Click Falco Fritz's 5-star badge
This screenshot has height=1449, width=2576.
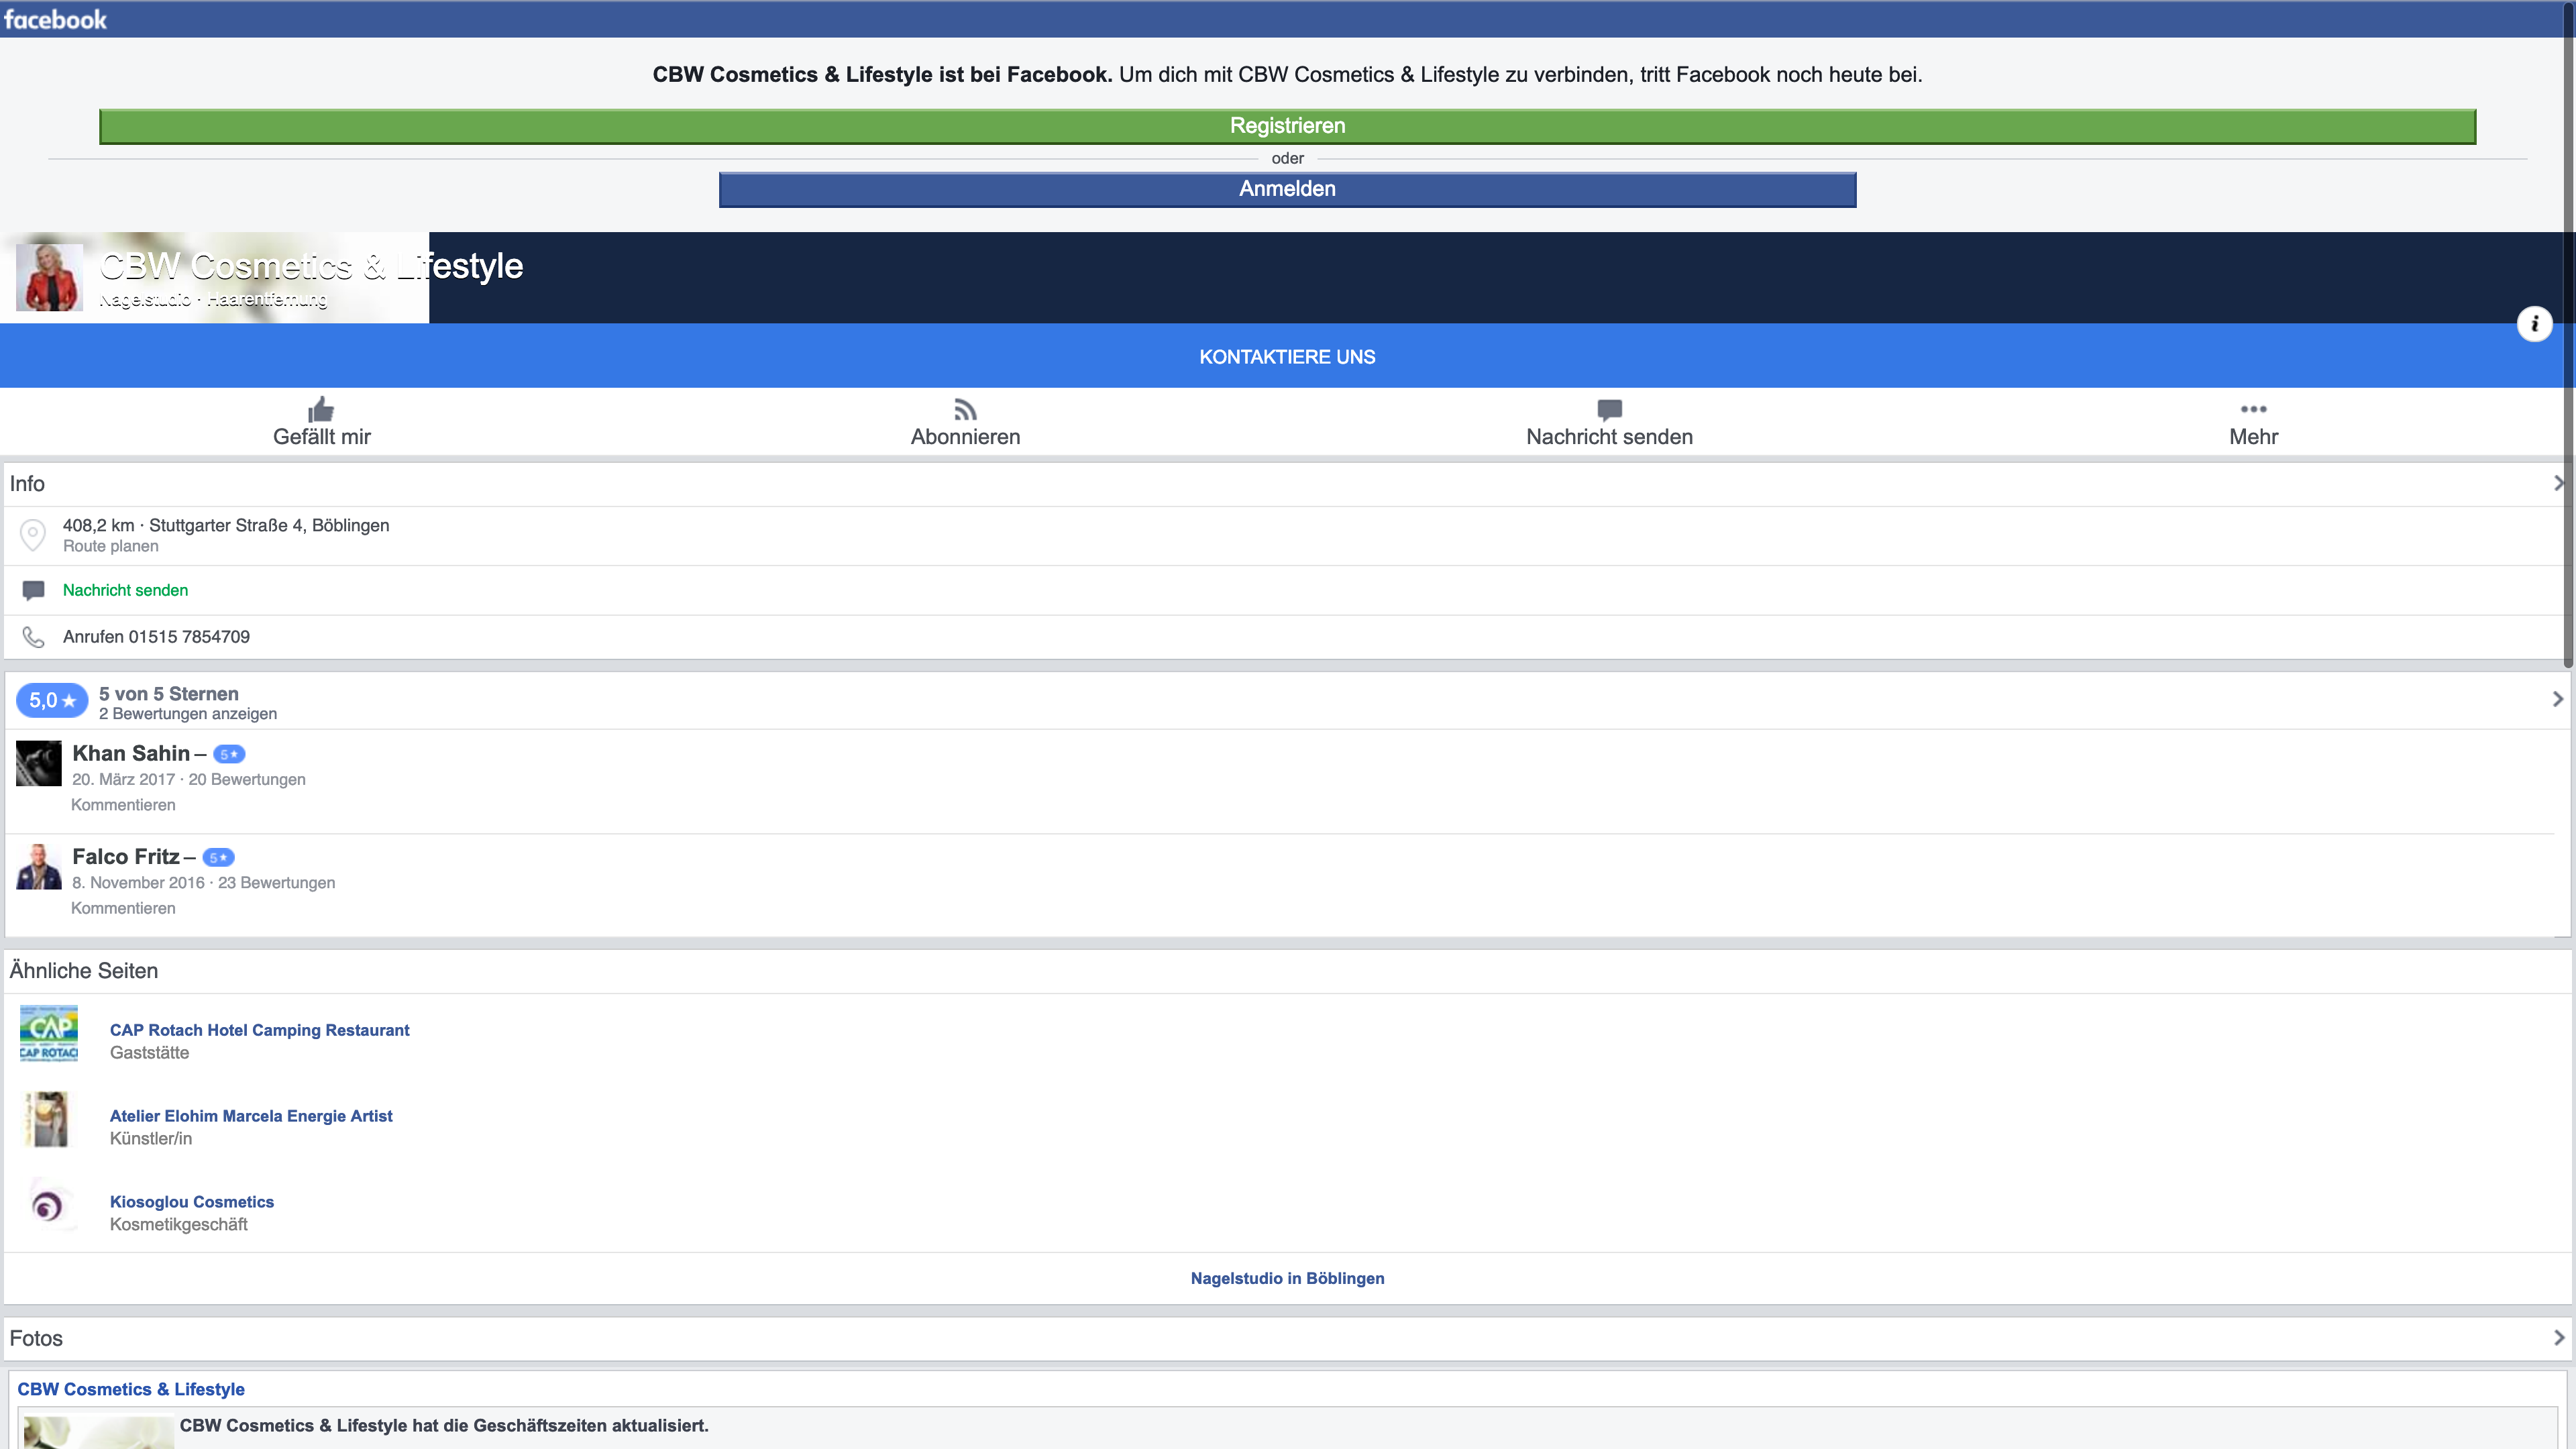219,857
